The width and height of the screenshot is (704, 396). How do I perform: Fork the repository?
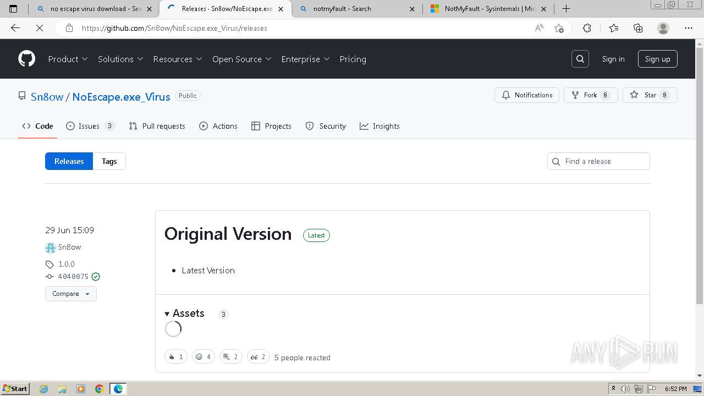click(x=591, y=95)
